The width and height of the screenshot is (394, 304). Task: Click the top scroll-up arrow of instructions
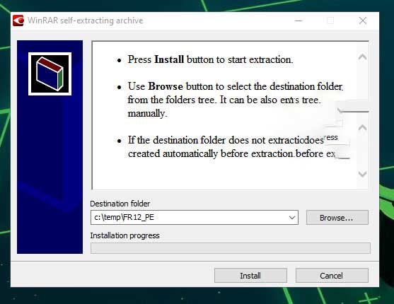[x=362, y=57]
